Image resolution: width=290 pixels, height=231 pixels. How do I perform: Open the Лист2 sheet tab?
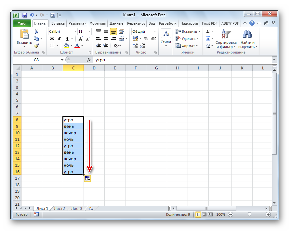59,209
